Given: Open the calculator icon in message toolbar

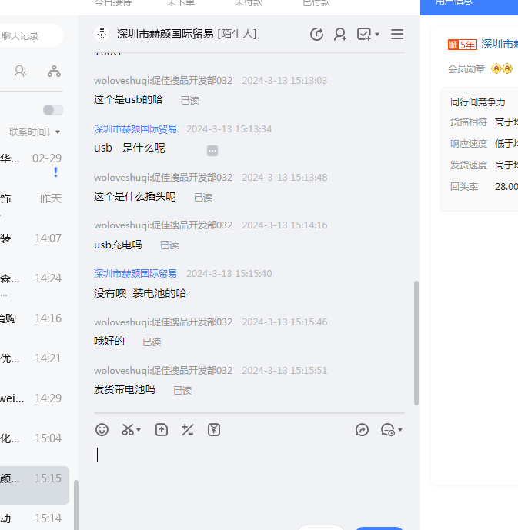Looking at the screenshot, I should point(187,430).
